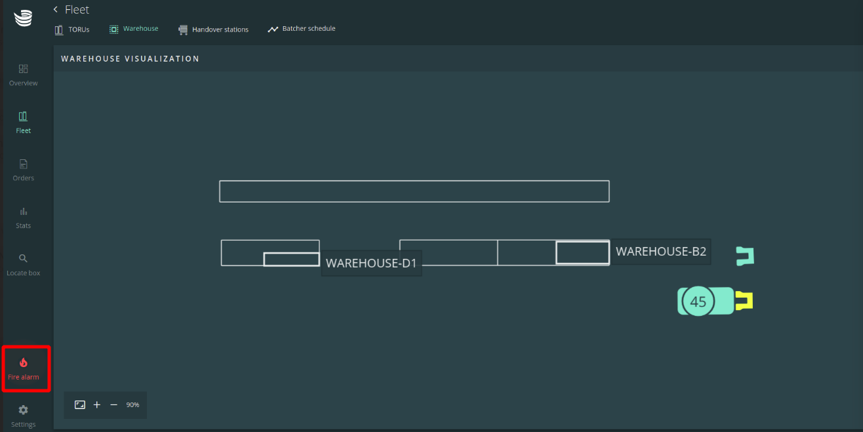Viewport: 863px width, 432px height.
Task: Select the Fleet sidebar item
Action: click(x=24, y=122)
